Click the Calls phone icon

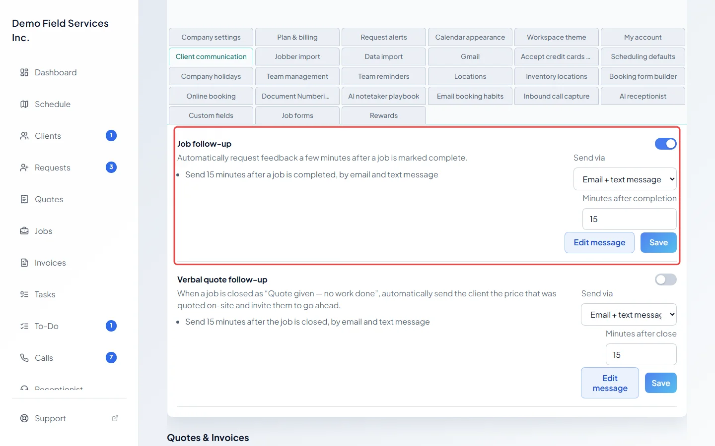tap(24, 358)
